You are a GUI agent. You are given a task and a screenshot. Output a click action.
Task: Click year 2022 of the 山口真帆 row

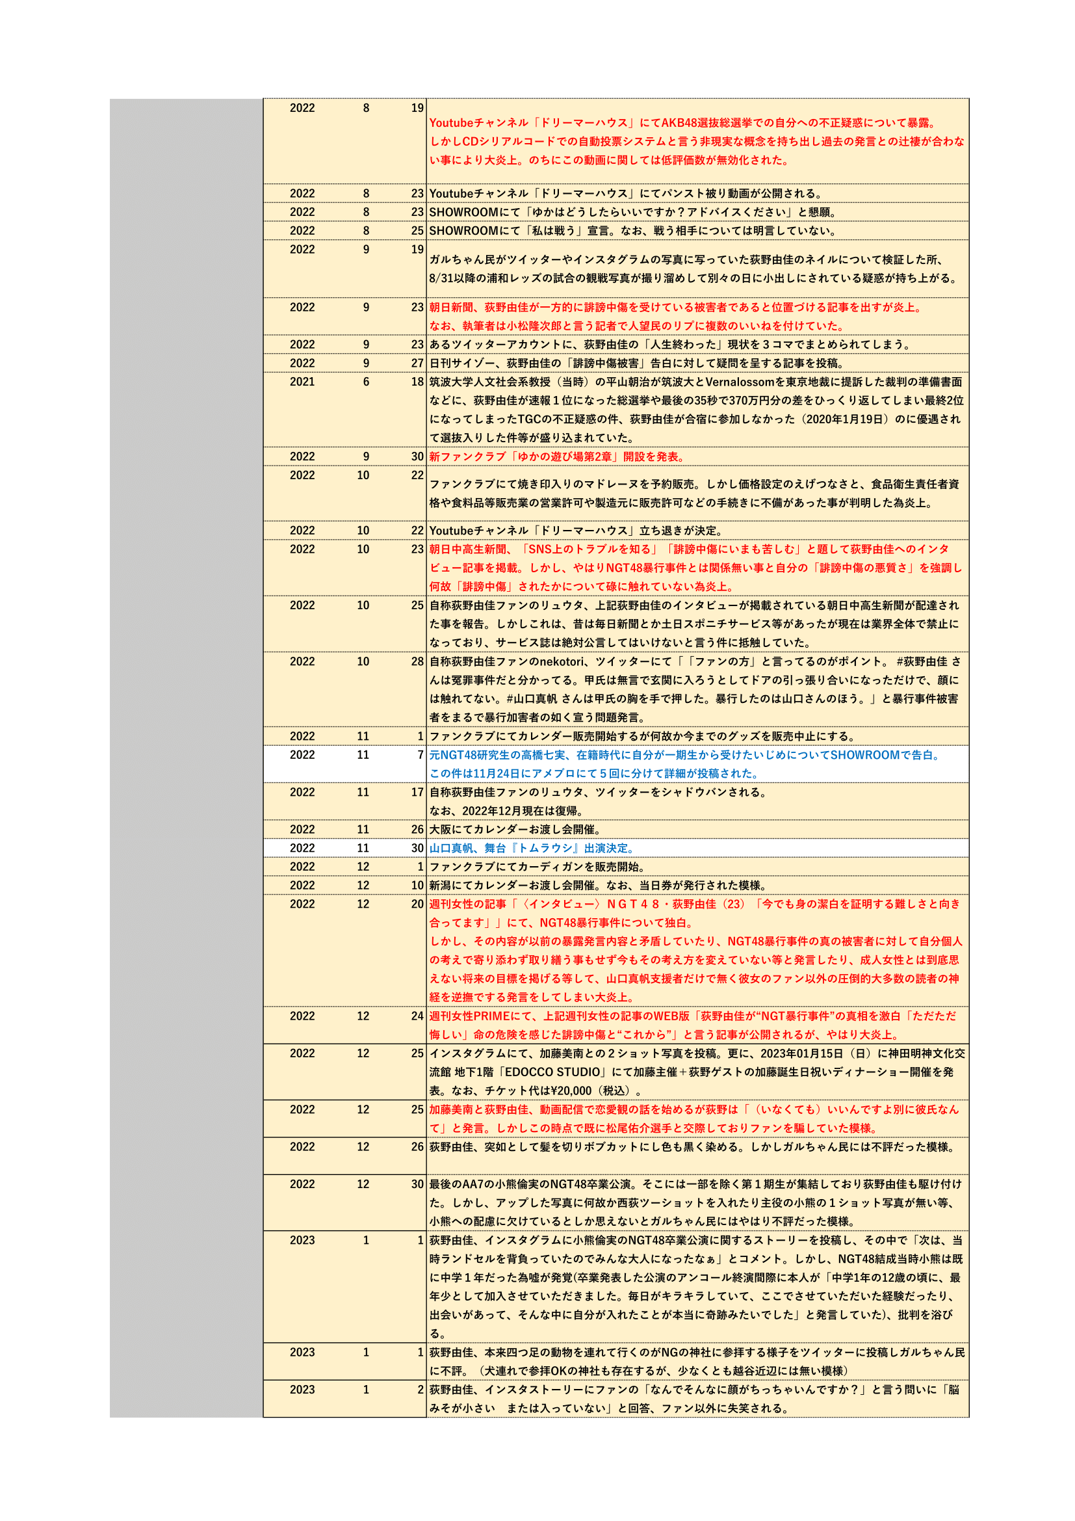click(302, 848)
